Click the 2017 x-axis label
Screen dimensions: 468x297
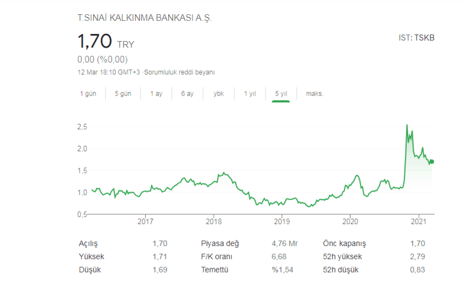pyautogui.click(x=146, y=221)
